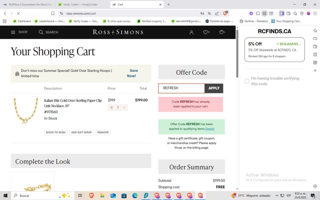Open Leo AI star icon in sidebar strip

point(315,30)
